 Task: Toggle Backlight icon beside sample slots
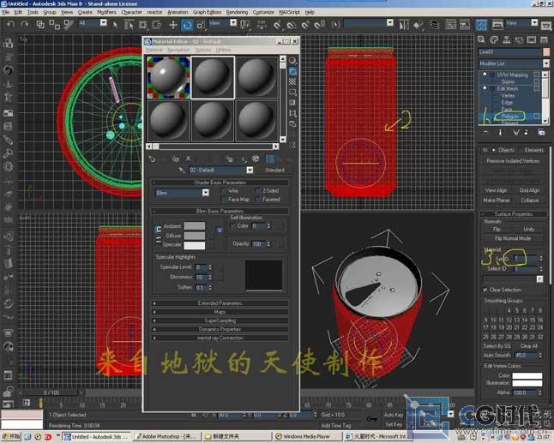pos(292,71)
